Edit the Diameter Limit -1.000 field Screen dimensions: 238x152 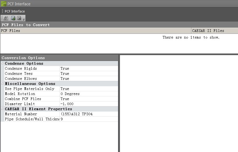[89, 104]
